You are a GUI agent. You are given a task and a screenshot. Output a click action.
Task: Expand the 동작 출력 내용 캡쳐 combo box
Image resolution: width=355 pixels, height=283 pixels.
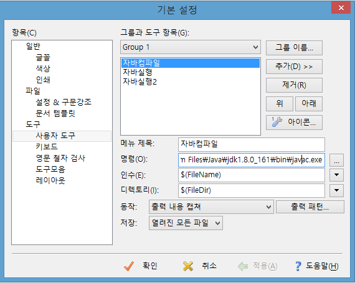211,206
